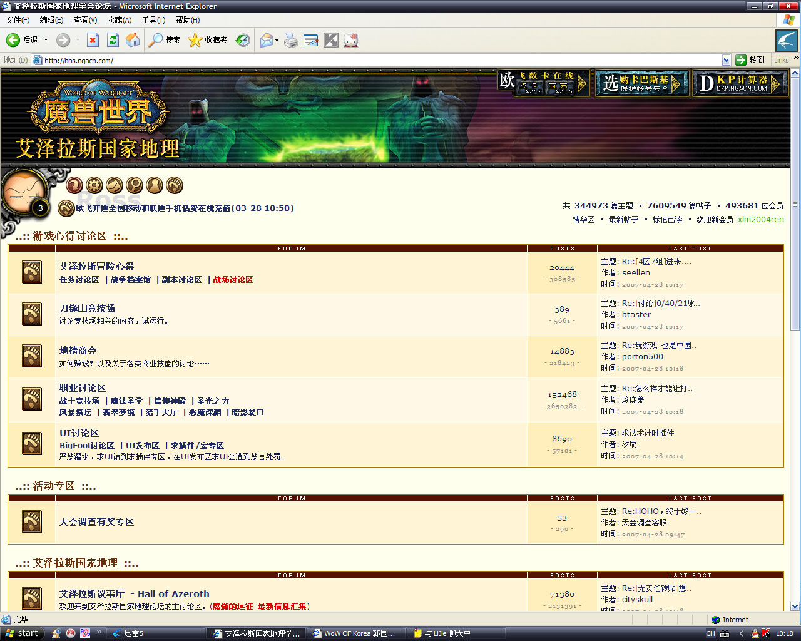Click paw icon beside 地精商会 forum row

[32, 356]
